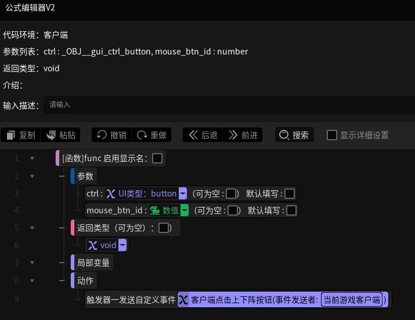The image size is (415, 320).
Task: Check 默认填写 for mouse_btn_id parameter
Action: point(291,210)
